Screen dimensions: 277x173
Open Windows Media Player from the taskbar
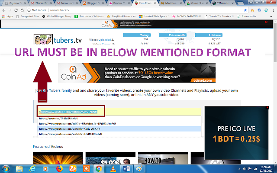[x=45, y=169]
